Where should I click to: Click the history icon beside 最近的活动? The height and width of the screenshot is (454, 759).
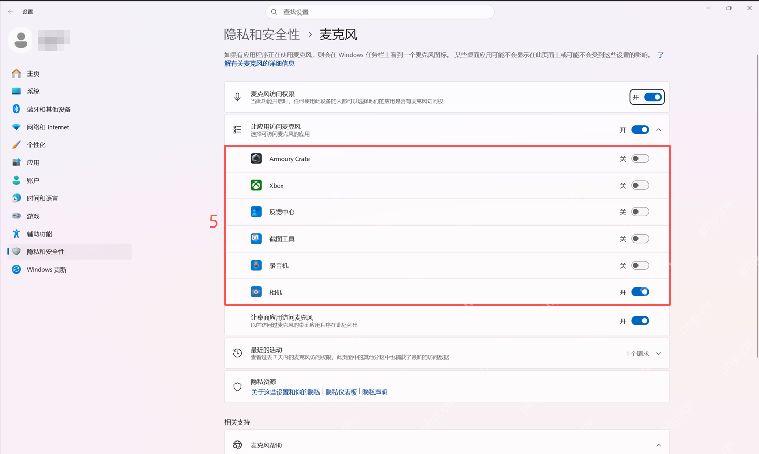point(237,353)
